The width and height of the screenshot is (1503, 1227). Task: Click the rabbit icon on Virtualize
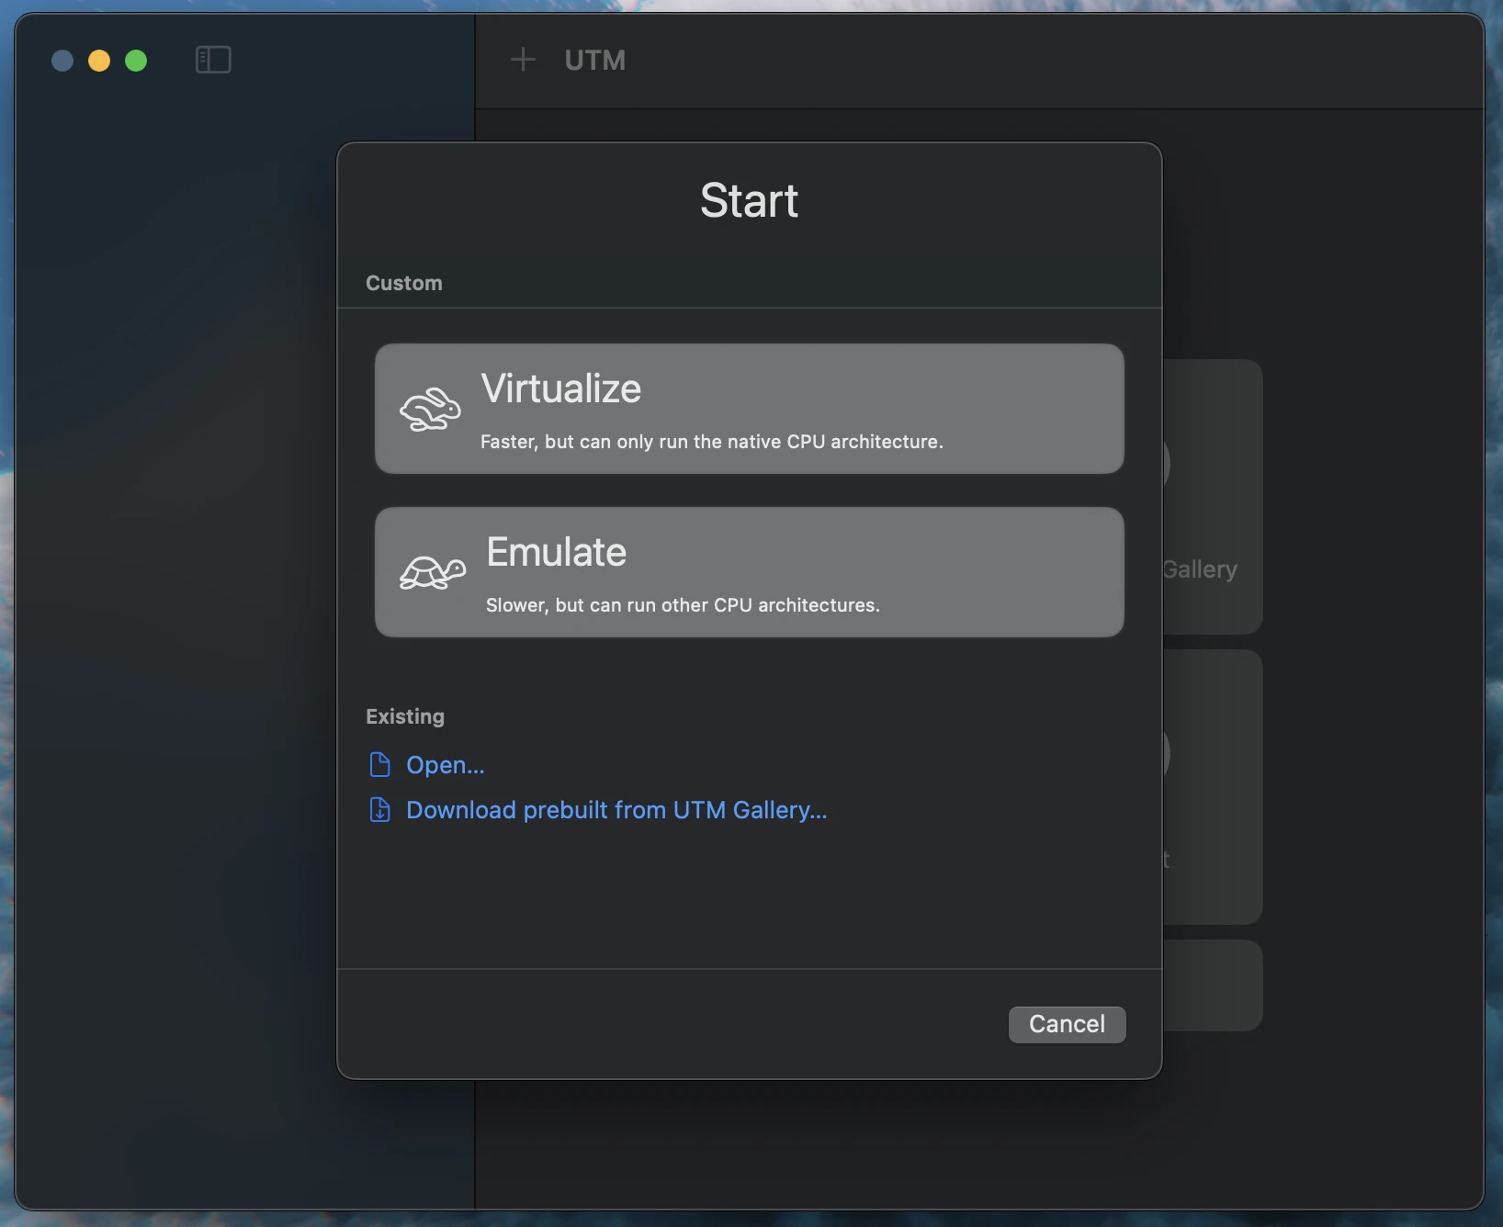[430, 410]
